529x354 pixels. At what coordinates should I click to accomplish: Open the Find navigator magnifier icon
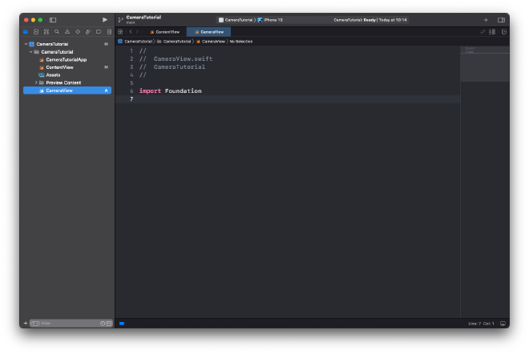pos(56,32)
